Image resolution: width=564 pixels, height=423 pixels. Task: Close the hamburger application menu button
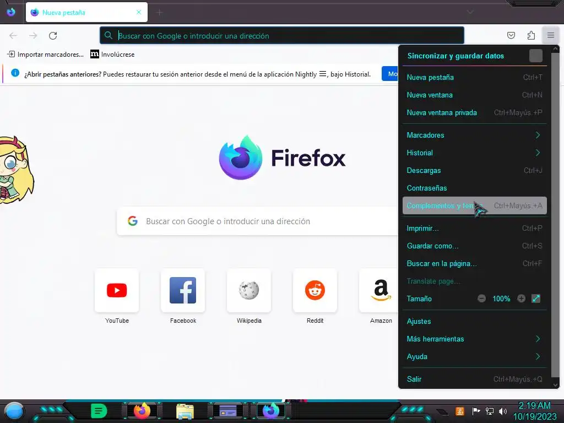pos(551,35)
